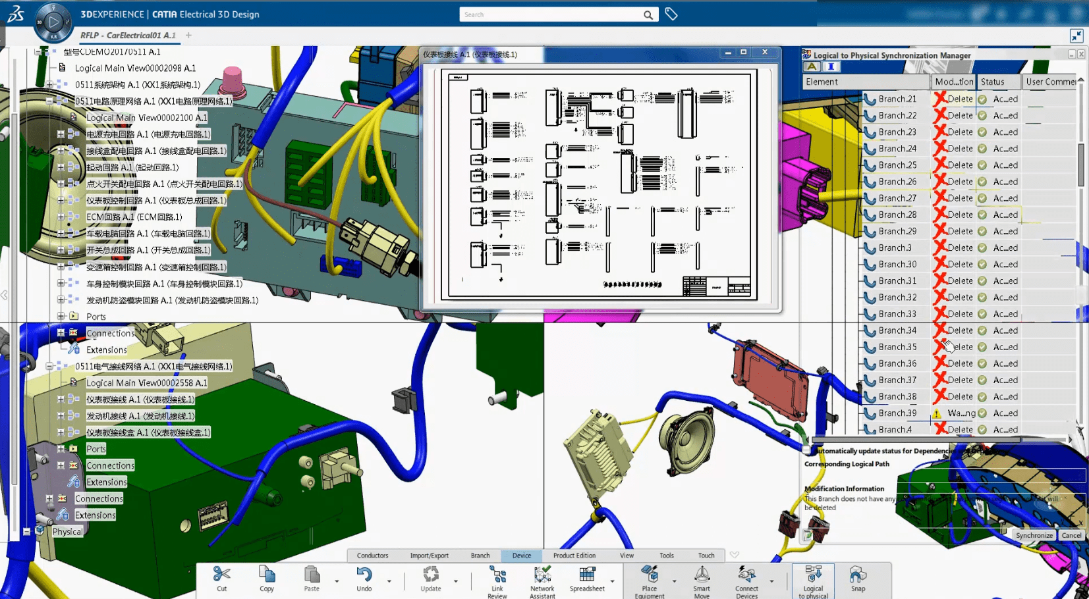Launch the Network Assistant
The height and width of the screenshot is (599, 1089).
[x=542, y=581]
